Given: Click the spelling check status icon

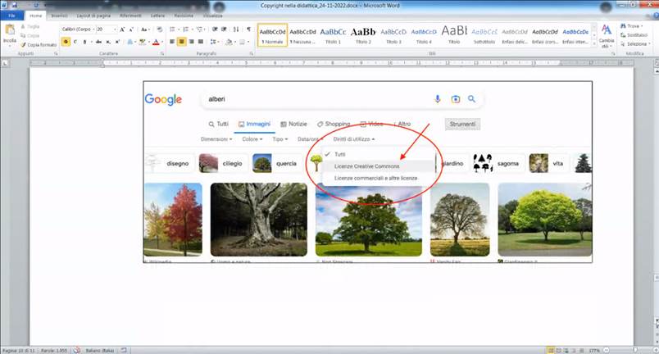Looking at the screenshot, I should point(76,350).
